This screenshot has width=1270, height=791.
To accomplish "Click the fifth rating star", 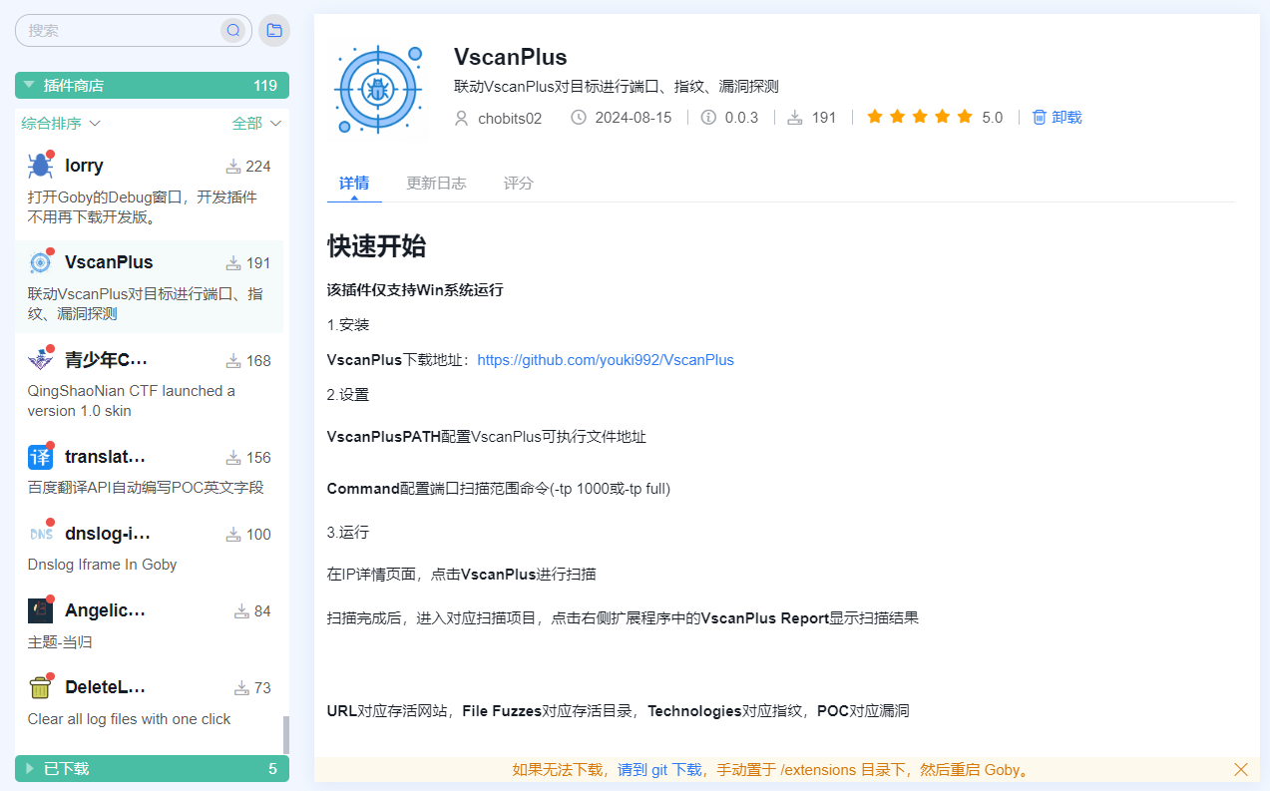I will pos(964,117).
